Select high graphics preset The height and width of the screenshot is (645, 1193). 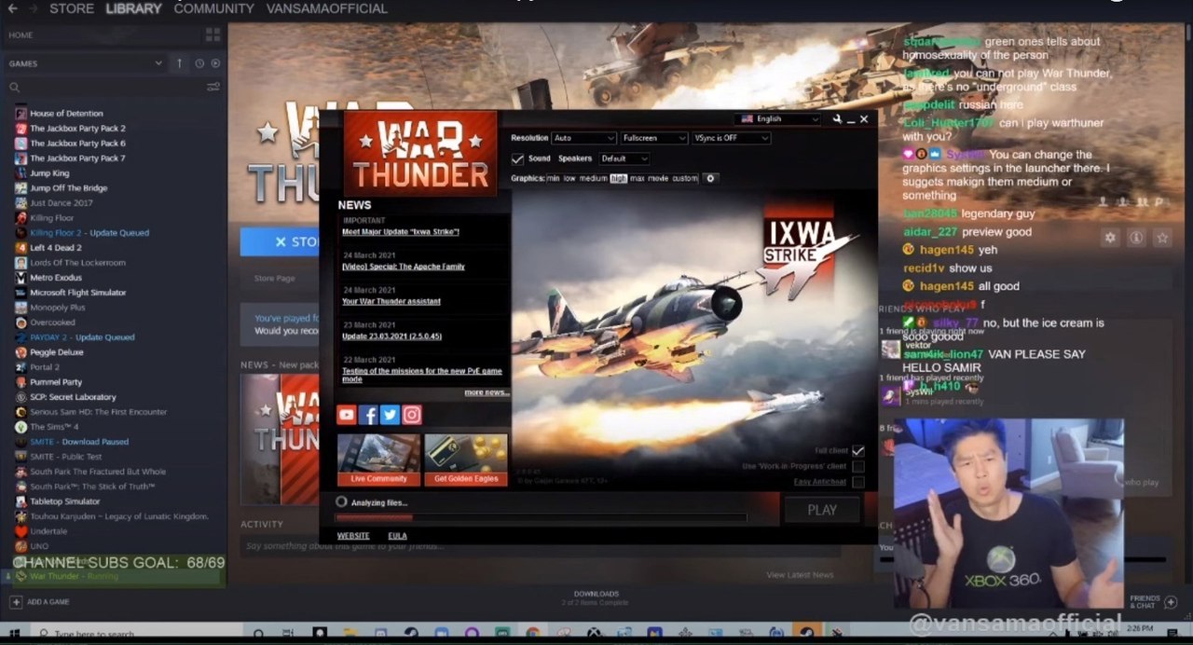[x=619, y=178]
